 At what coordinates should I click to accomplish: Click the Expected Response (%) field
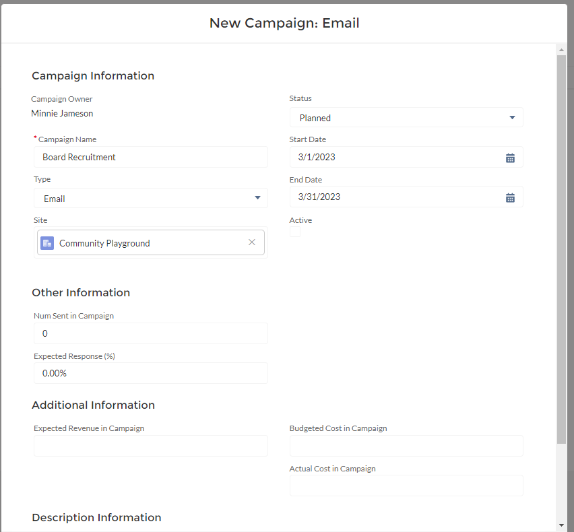(151, 373)
